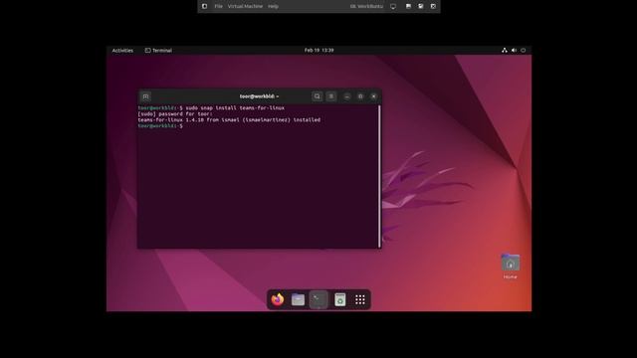Click the 'teams-for-linux 1.4.10 installed' output line
This screenshot has height=358, width=637.
pos(229,120)
